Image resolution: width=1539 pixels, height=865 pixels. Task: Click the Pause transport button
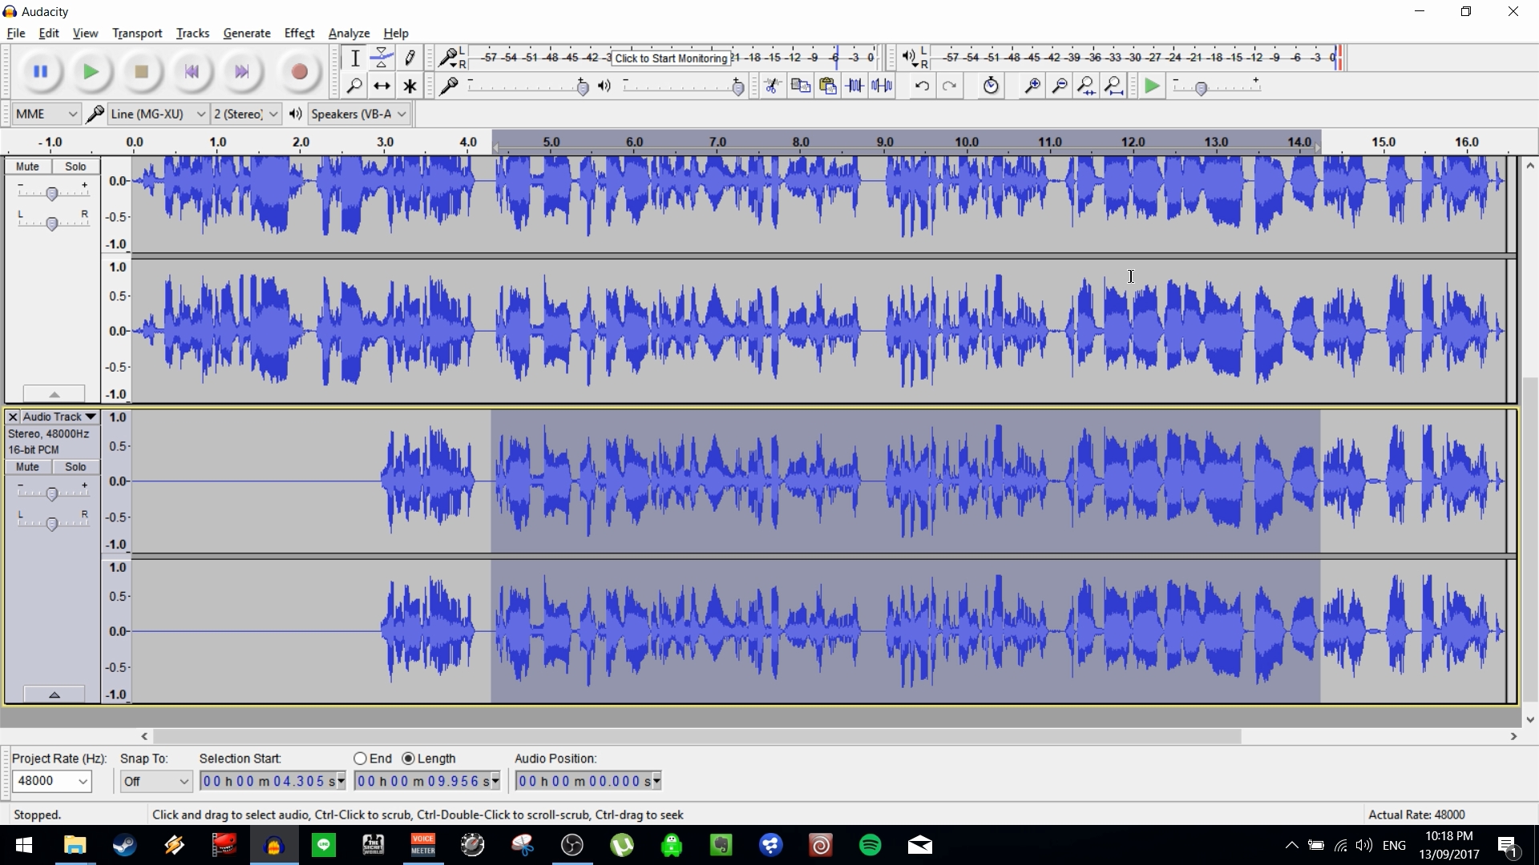click(40, 72)
